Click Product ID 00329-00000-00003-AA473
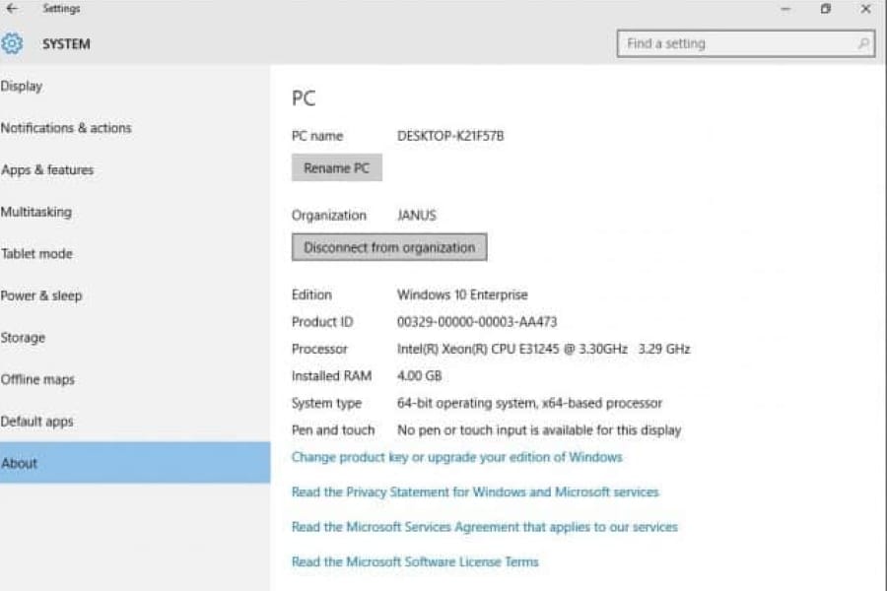Viewport: 887px width, 591px height. pyautogui.click(x=477, y=322)
